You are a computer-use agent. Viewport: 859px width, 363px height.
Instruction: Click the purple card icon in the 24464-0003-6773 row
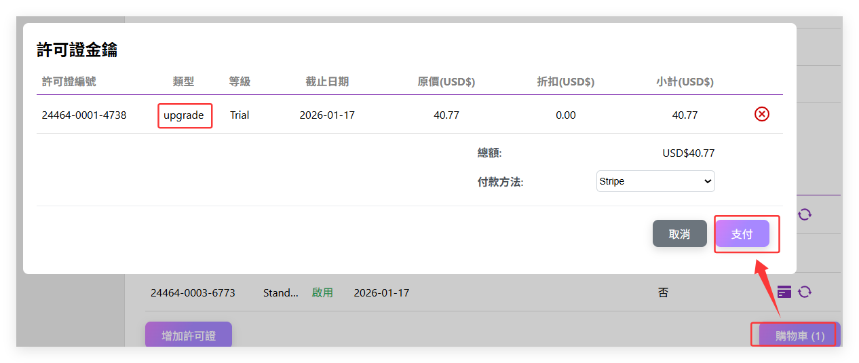[784, 292]
